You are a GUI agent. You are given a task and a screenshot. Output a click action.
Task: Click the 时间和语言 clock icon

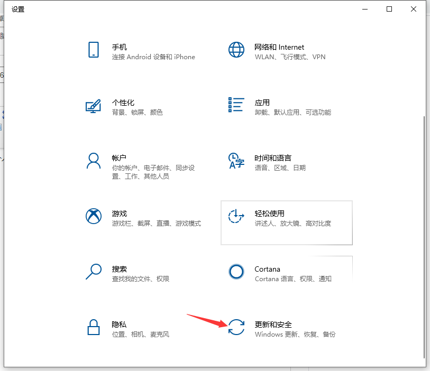(236, 161)
